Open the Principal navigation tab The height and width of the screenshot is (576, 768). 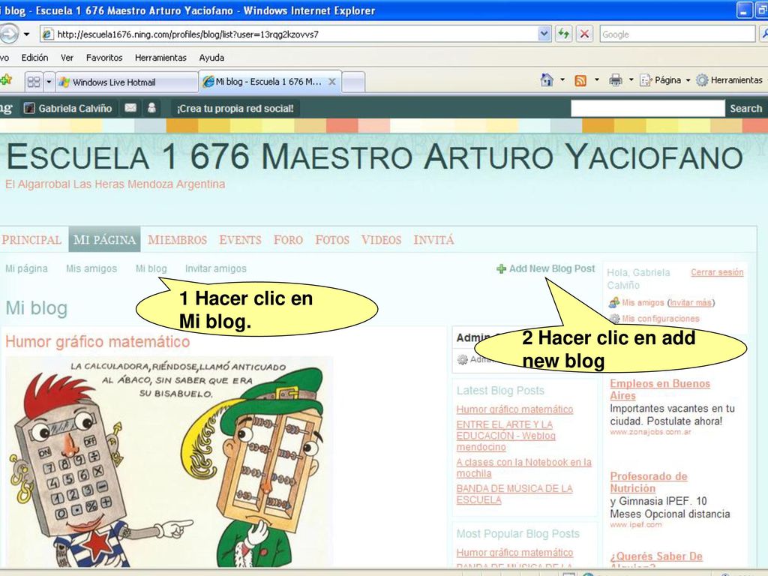pyautogui.click(x=31, y=239)
